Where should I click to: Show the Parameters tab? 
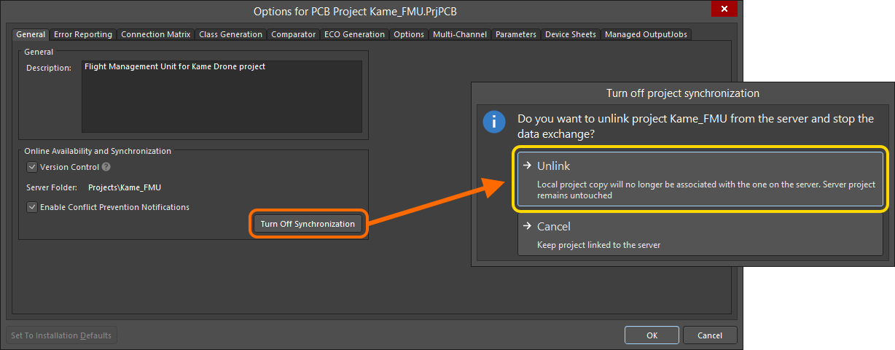pyautogui.click(x=516, y=34)
